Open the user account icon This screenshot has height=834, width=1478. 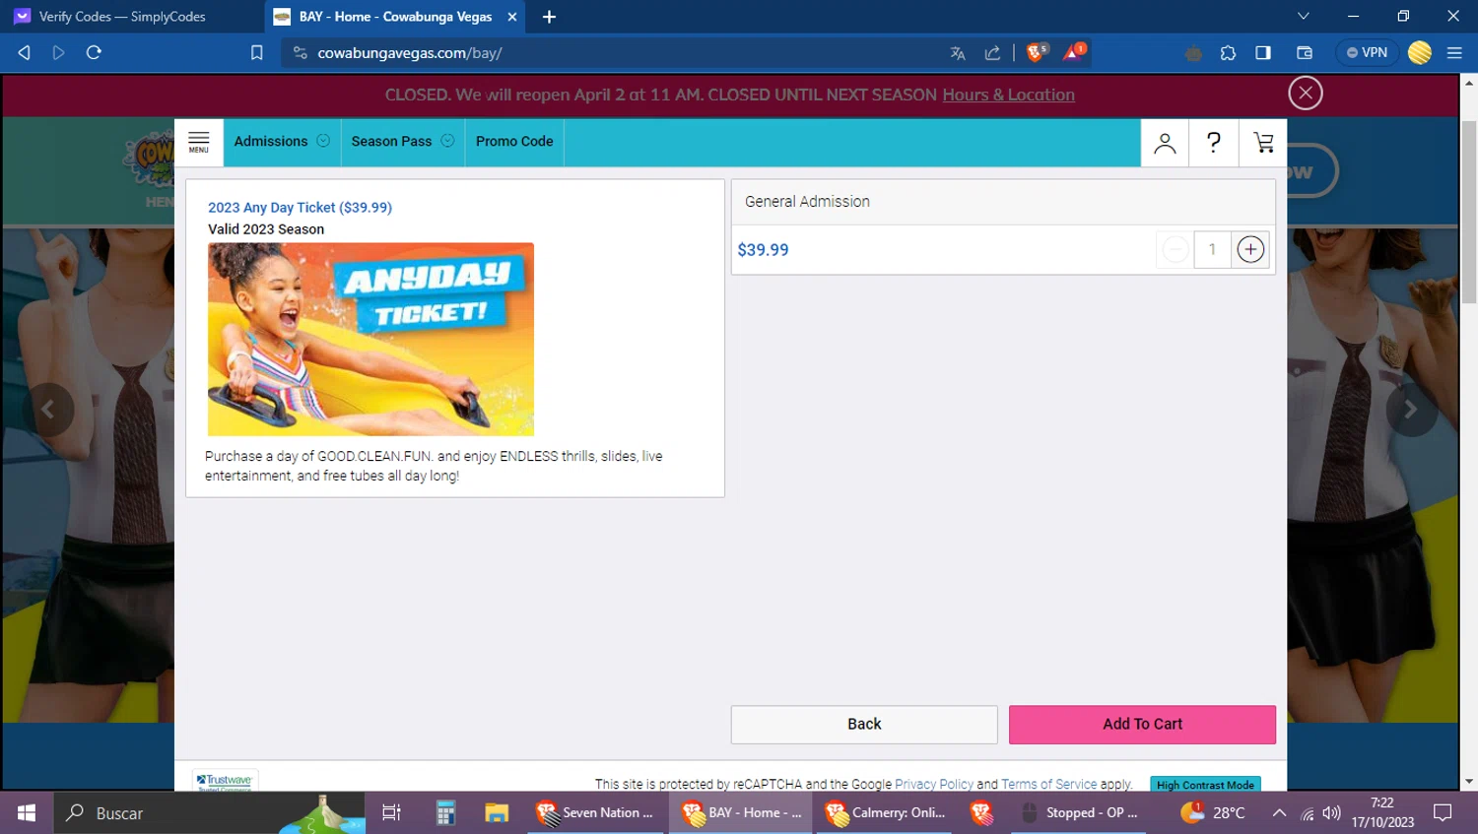(1165, 143)
